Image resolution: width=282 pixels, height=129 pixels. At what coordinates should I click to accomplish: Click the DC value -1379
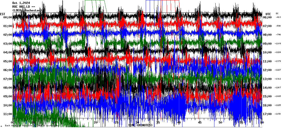[278, 61]
